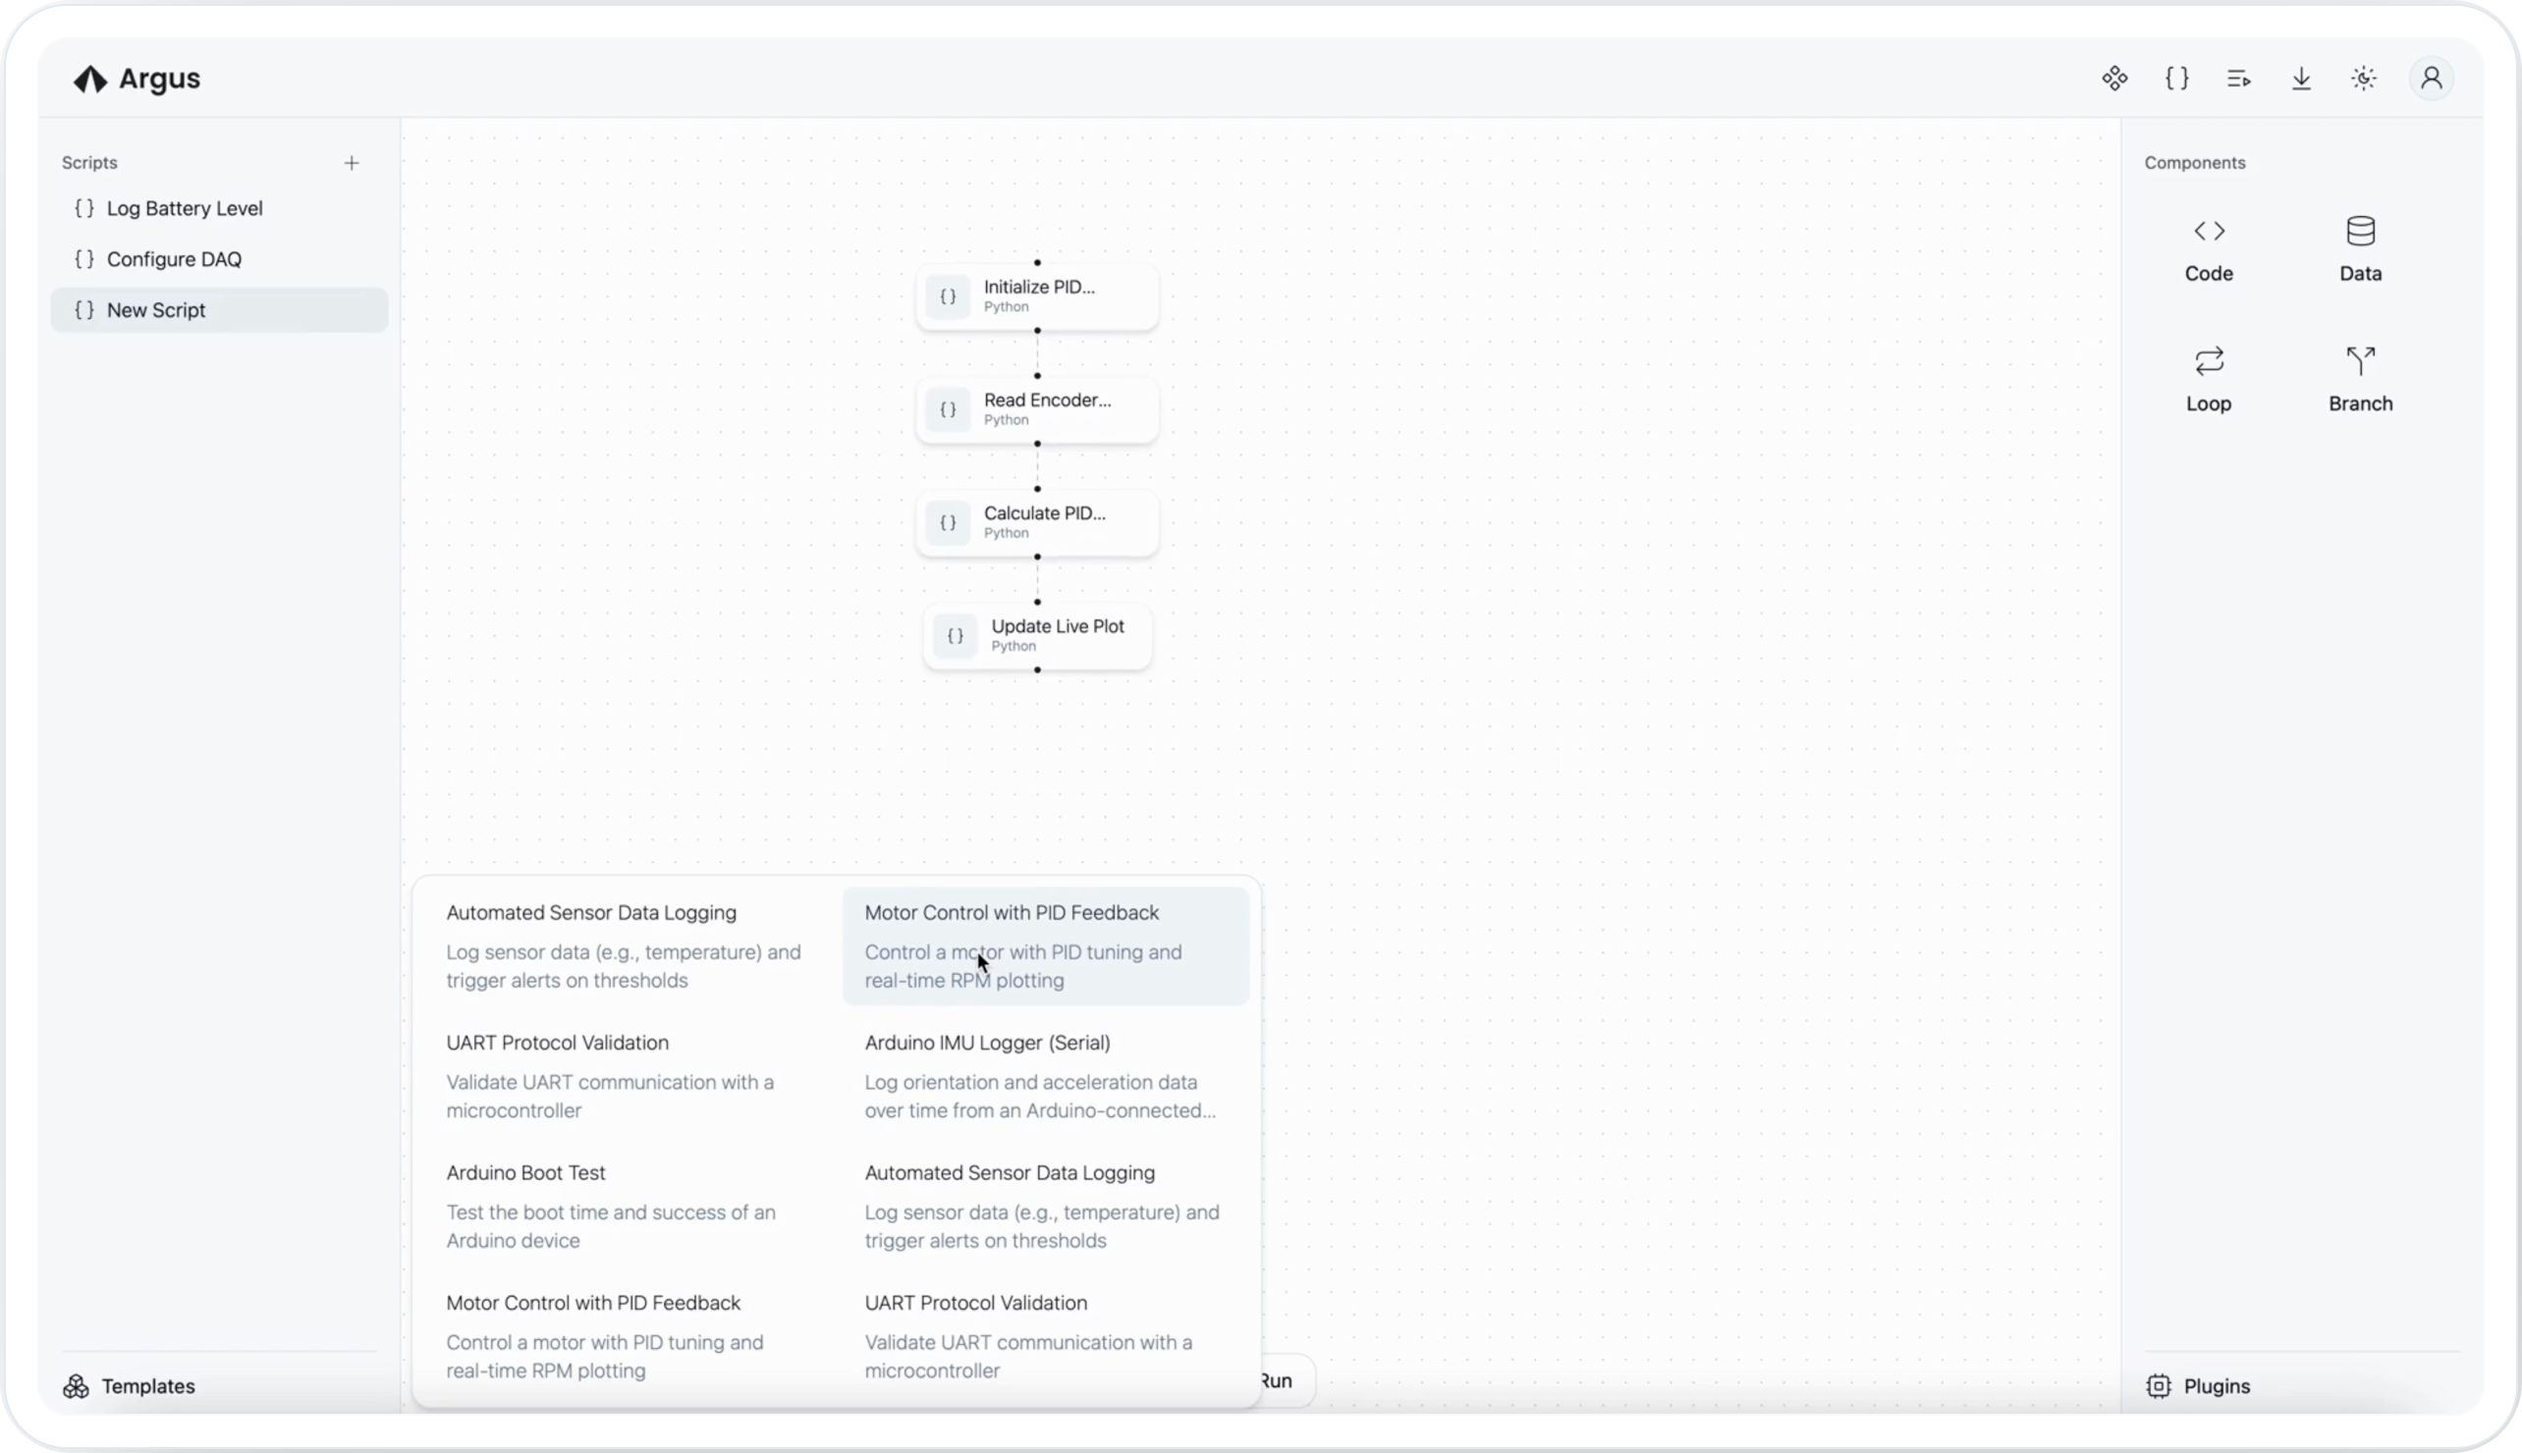This screenshot has height=1453, width=2522.
Task: Select the Code component
Action: 2208,249
